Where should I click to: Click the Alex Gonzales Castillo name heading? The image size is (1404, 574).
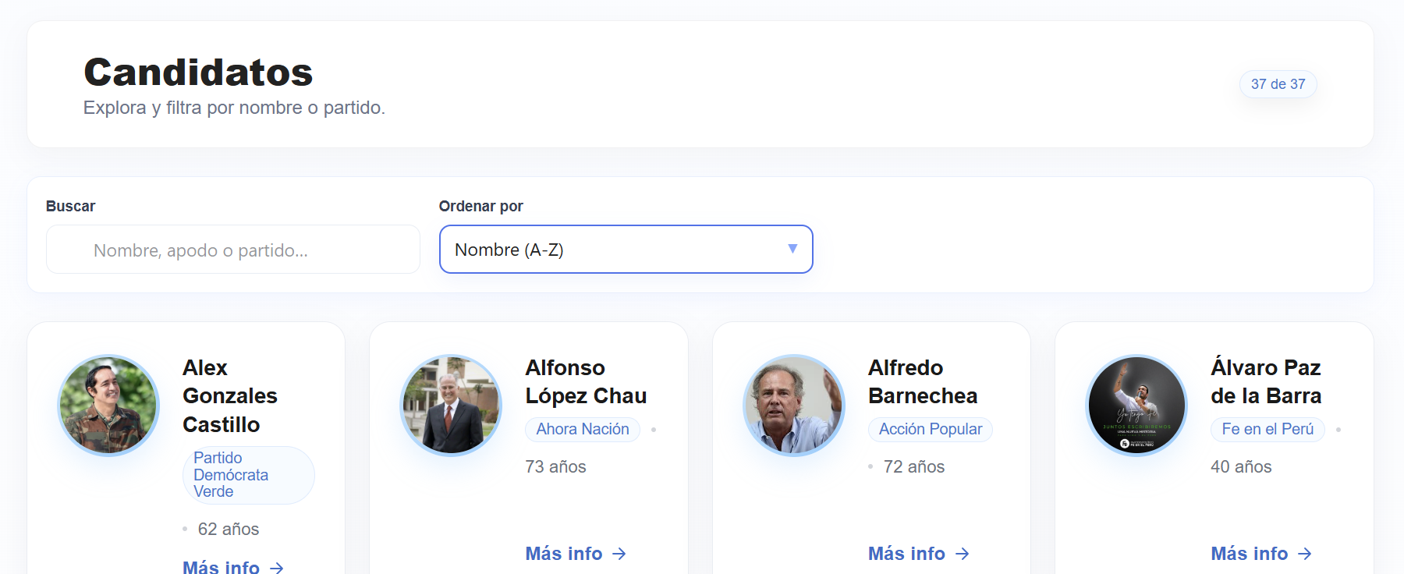click(x=230, y=395)
